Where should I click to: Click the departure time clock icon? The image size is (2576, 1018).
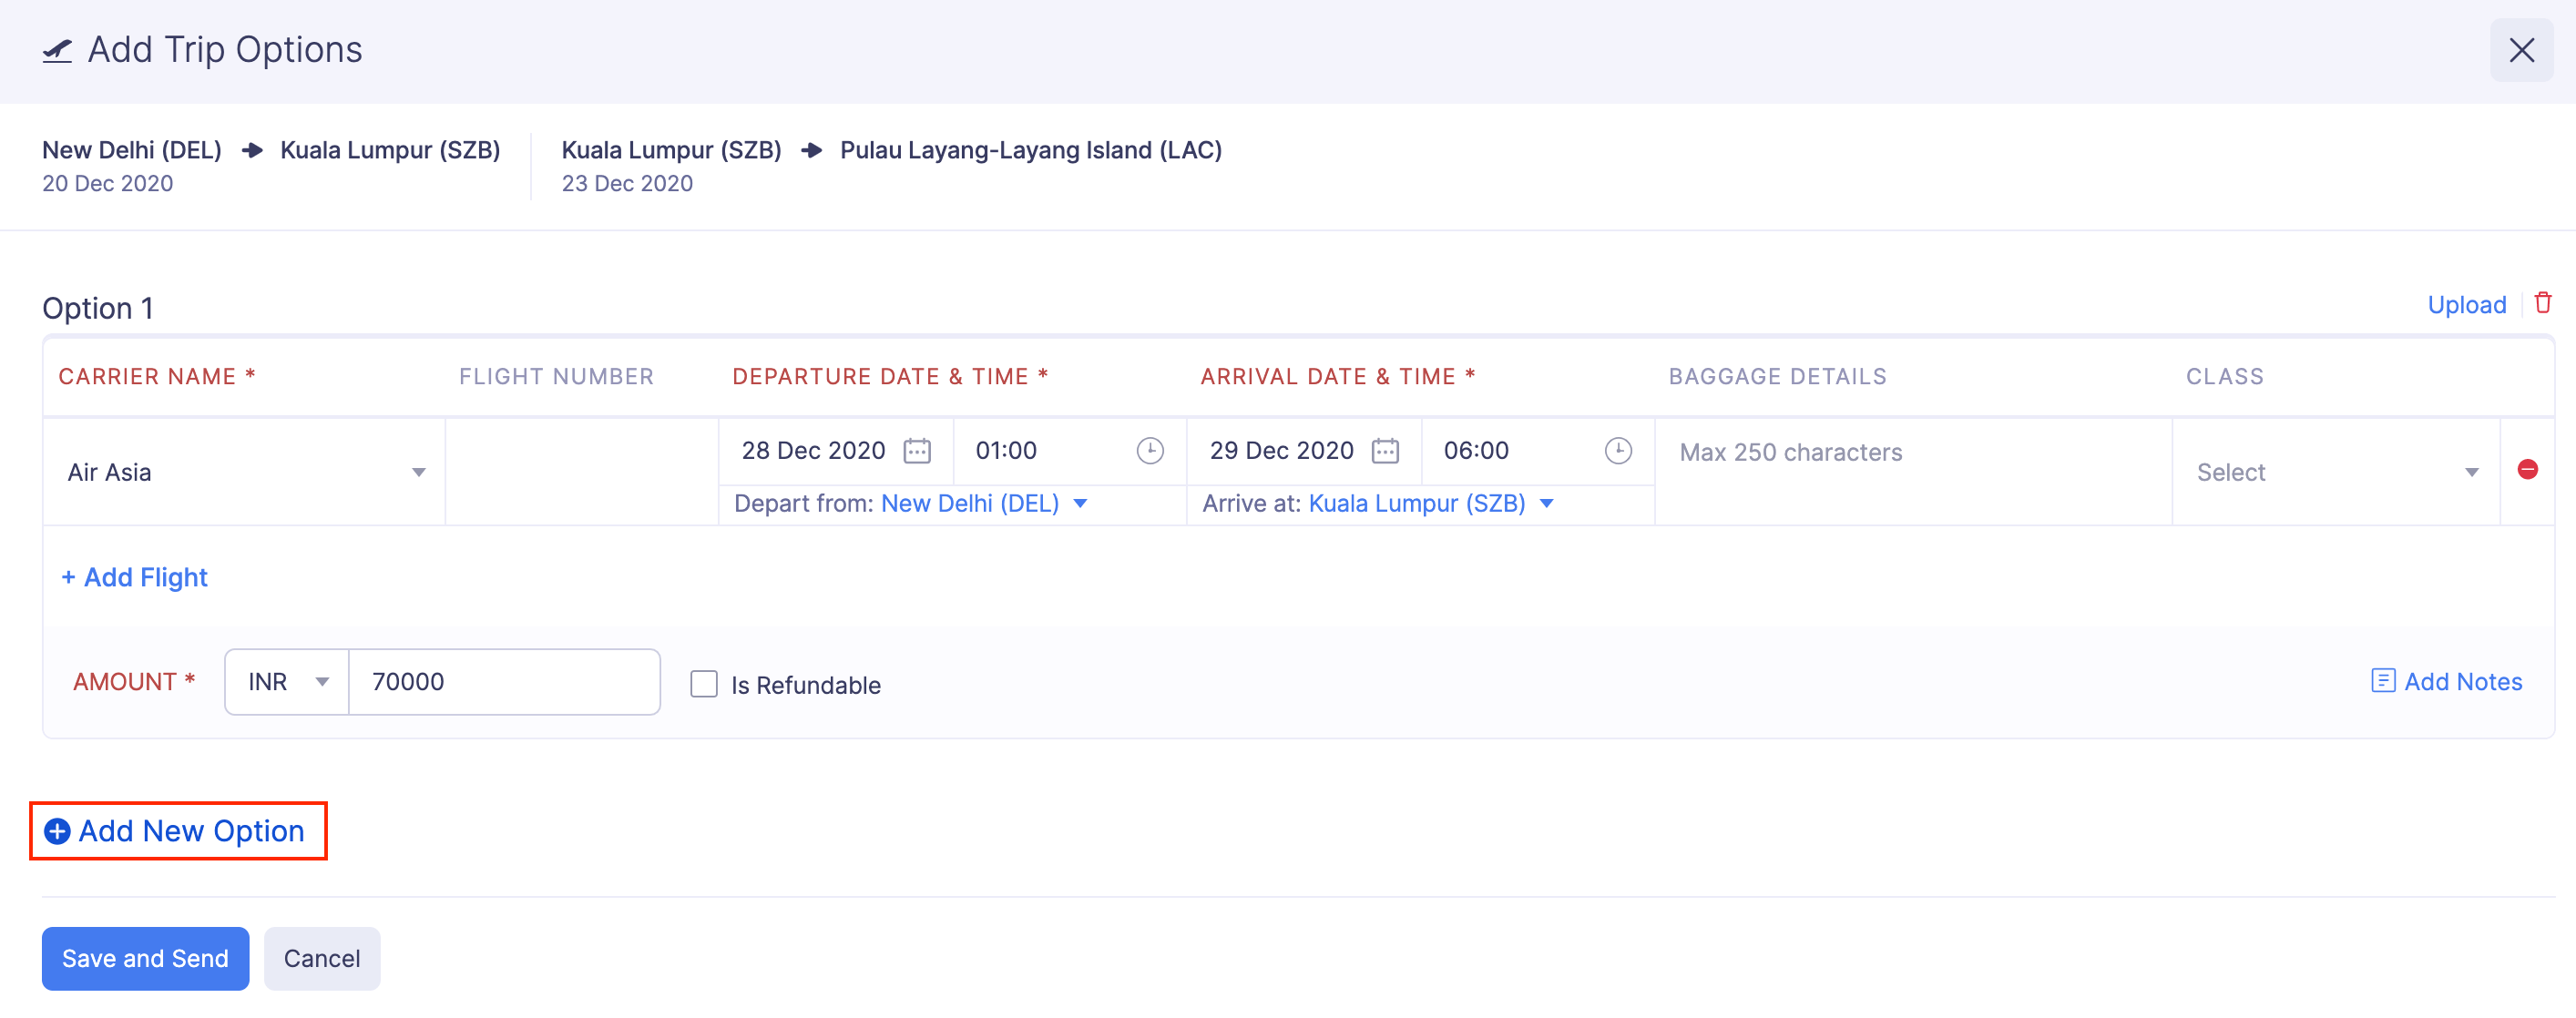pos(1149,451)
